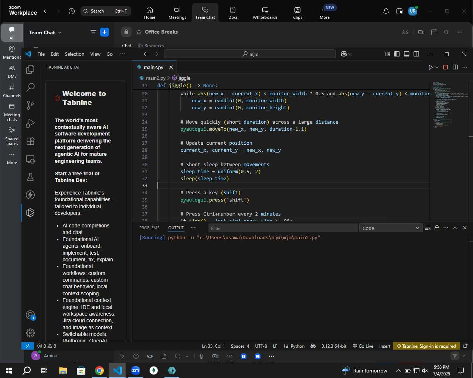The width and height of the screenshot is (473, 378).
Task: Open the Source Control view
Action: (30, 105)
